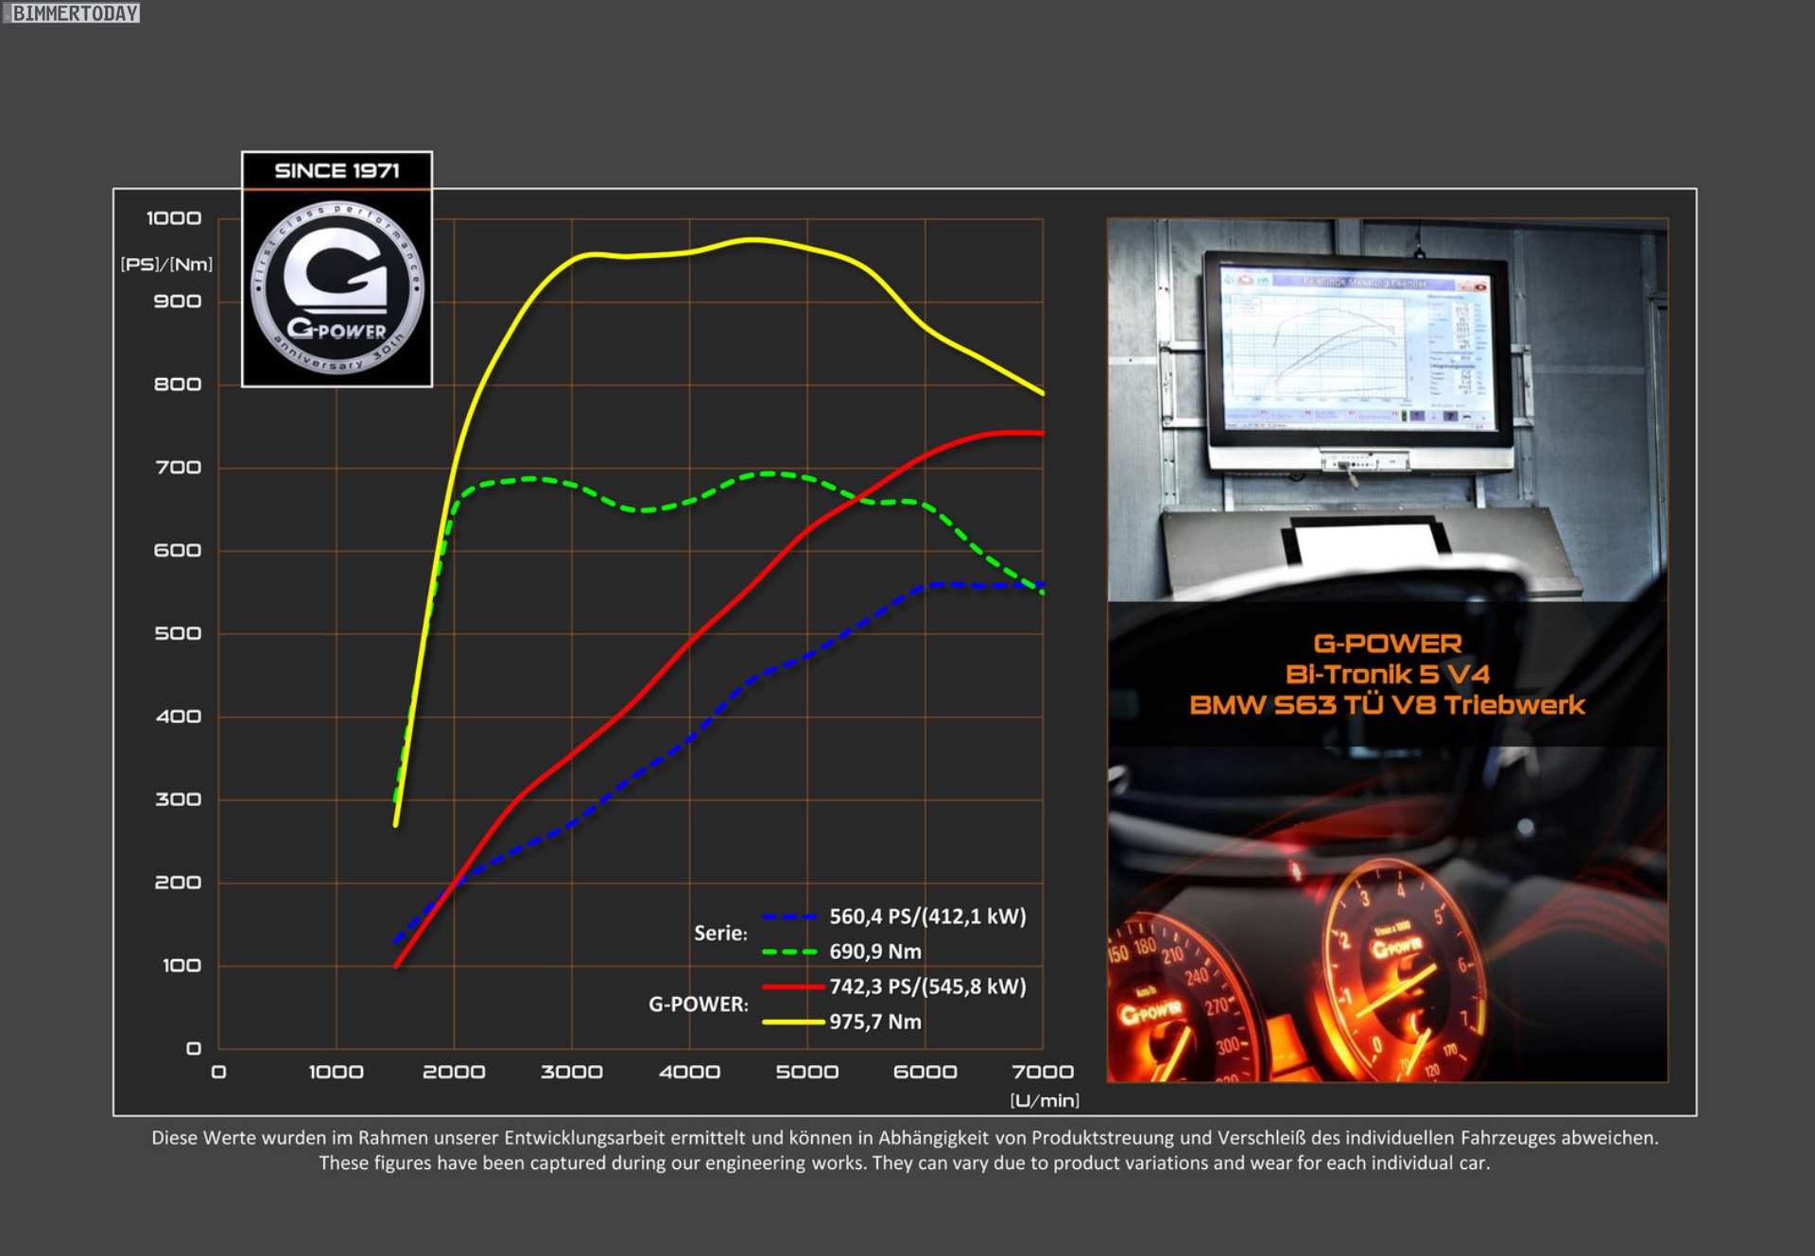Click the 7000 x-axis tick label

tap(1042, 1072)
